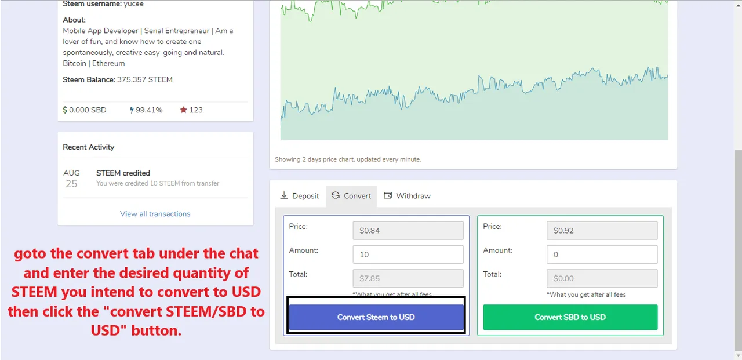Click the Steem Price field $0.84
Viewport: 742px width, 360px height.
pos(408,231)
